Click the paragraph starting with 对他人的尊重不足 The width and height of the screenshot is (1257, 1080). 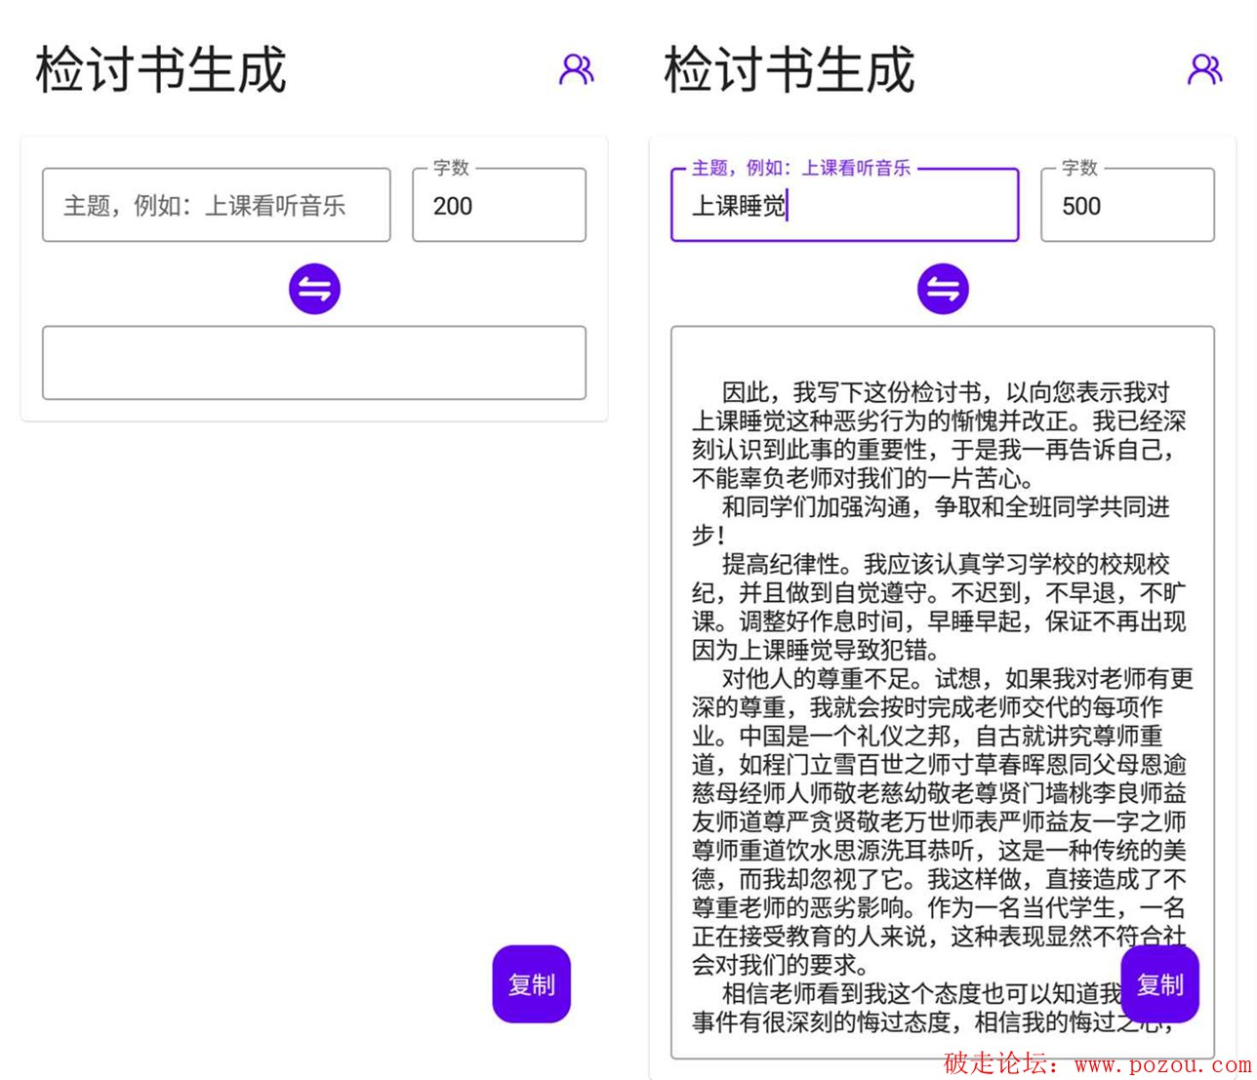point(937,820)
